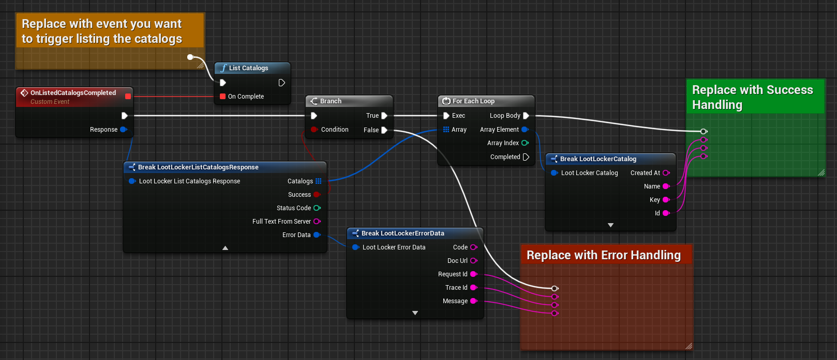The image size is (837, 360).
Task: Click the Catalogs array output pin
Action: [318, 181]
